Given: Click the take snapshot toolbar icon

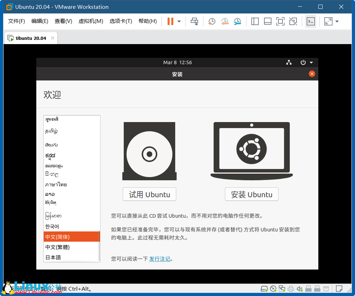Looking at the screenshot, I should click(x=211, y=22).
